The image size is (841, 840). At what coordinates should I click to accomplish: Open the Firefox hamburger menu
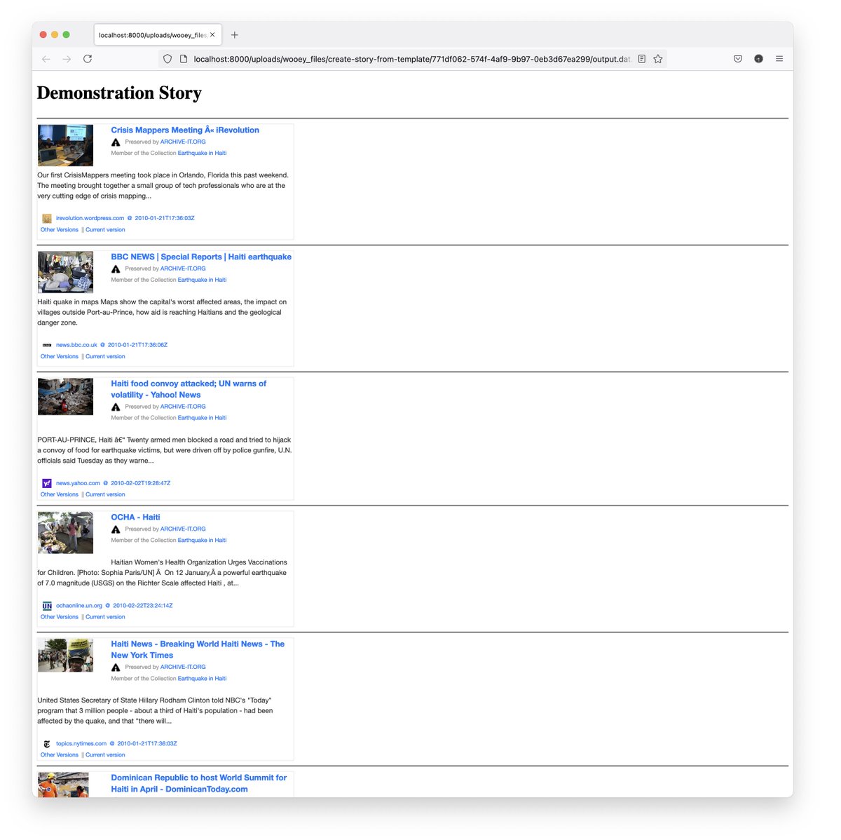[779, 59]
